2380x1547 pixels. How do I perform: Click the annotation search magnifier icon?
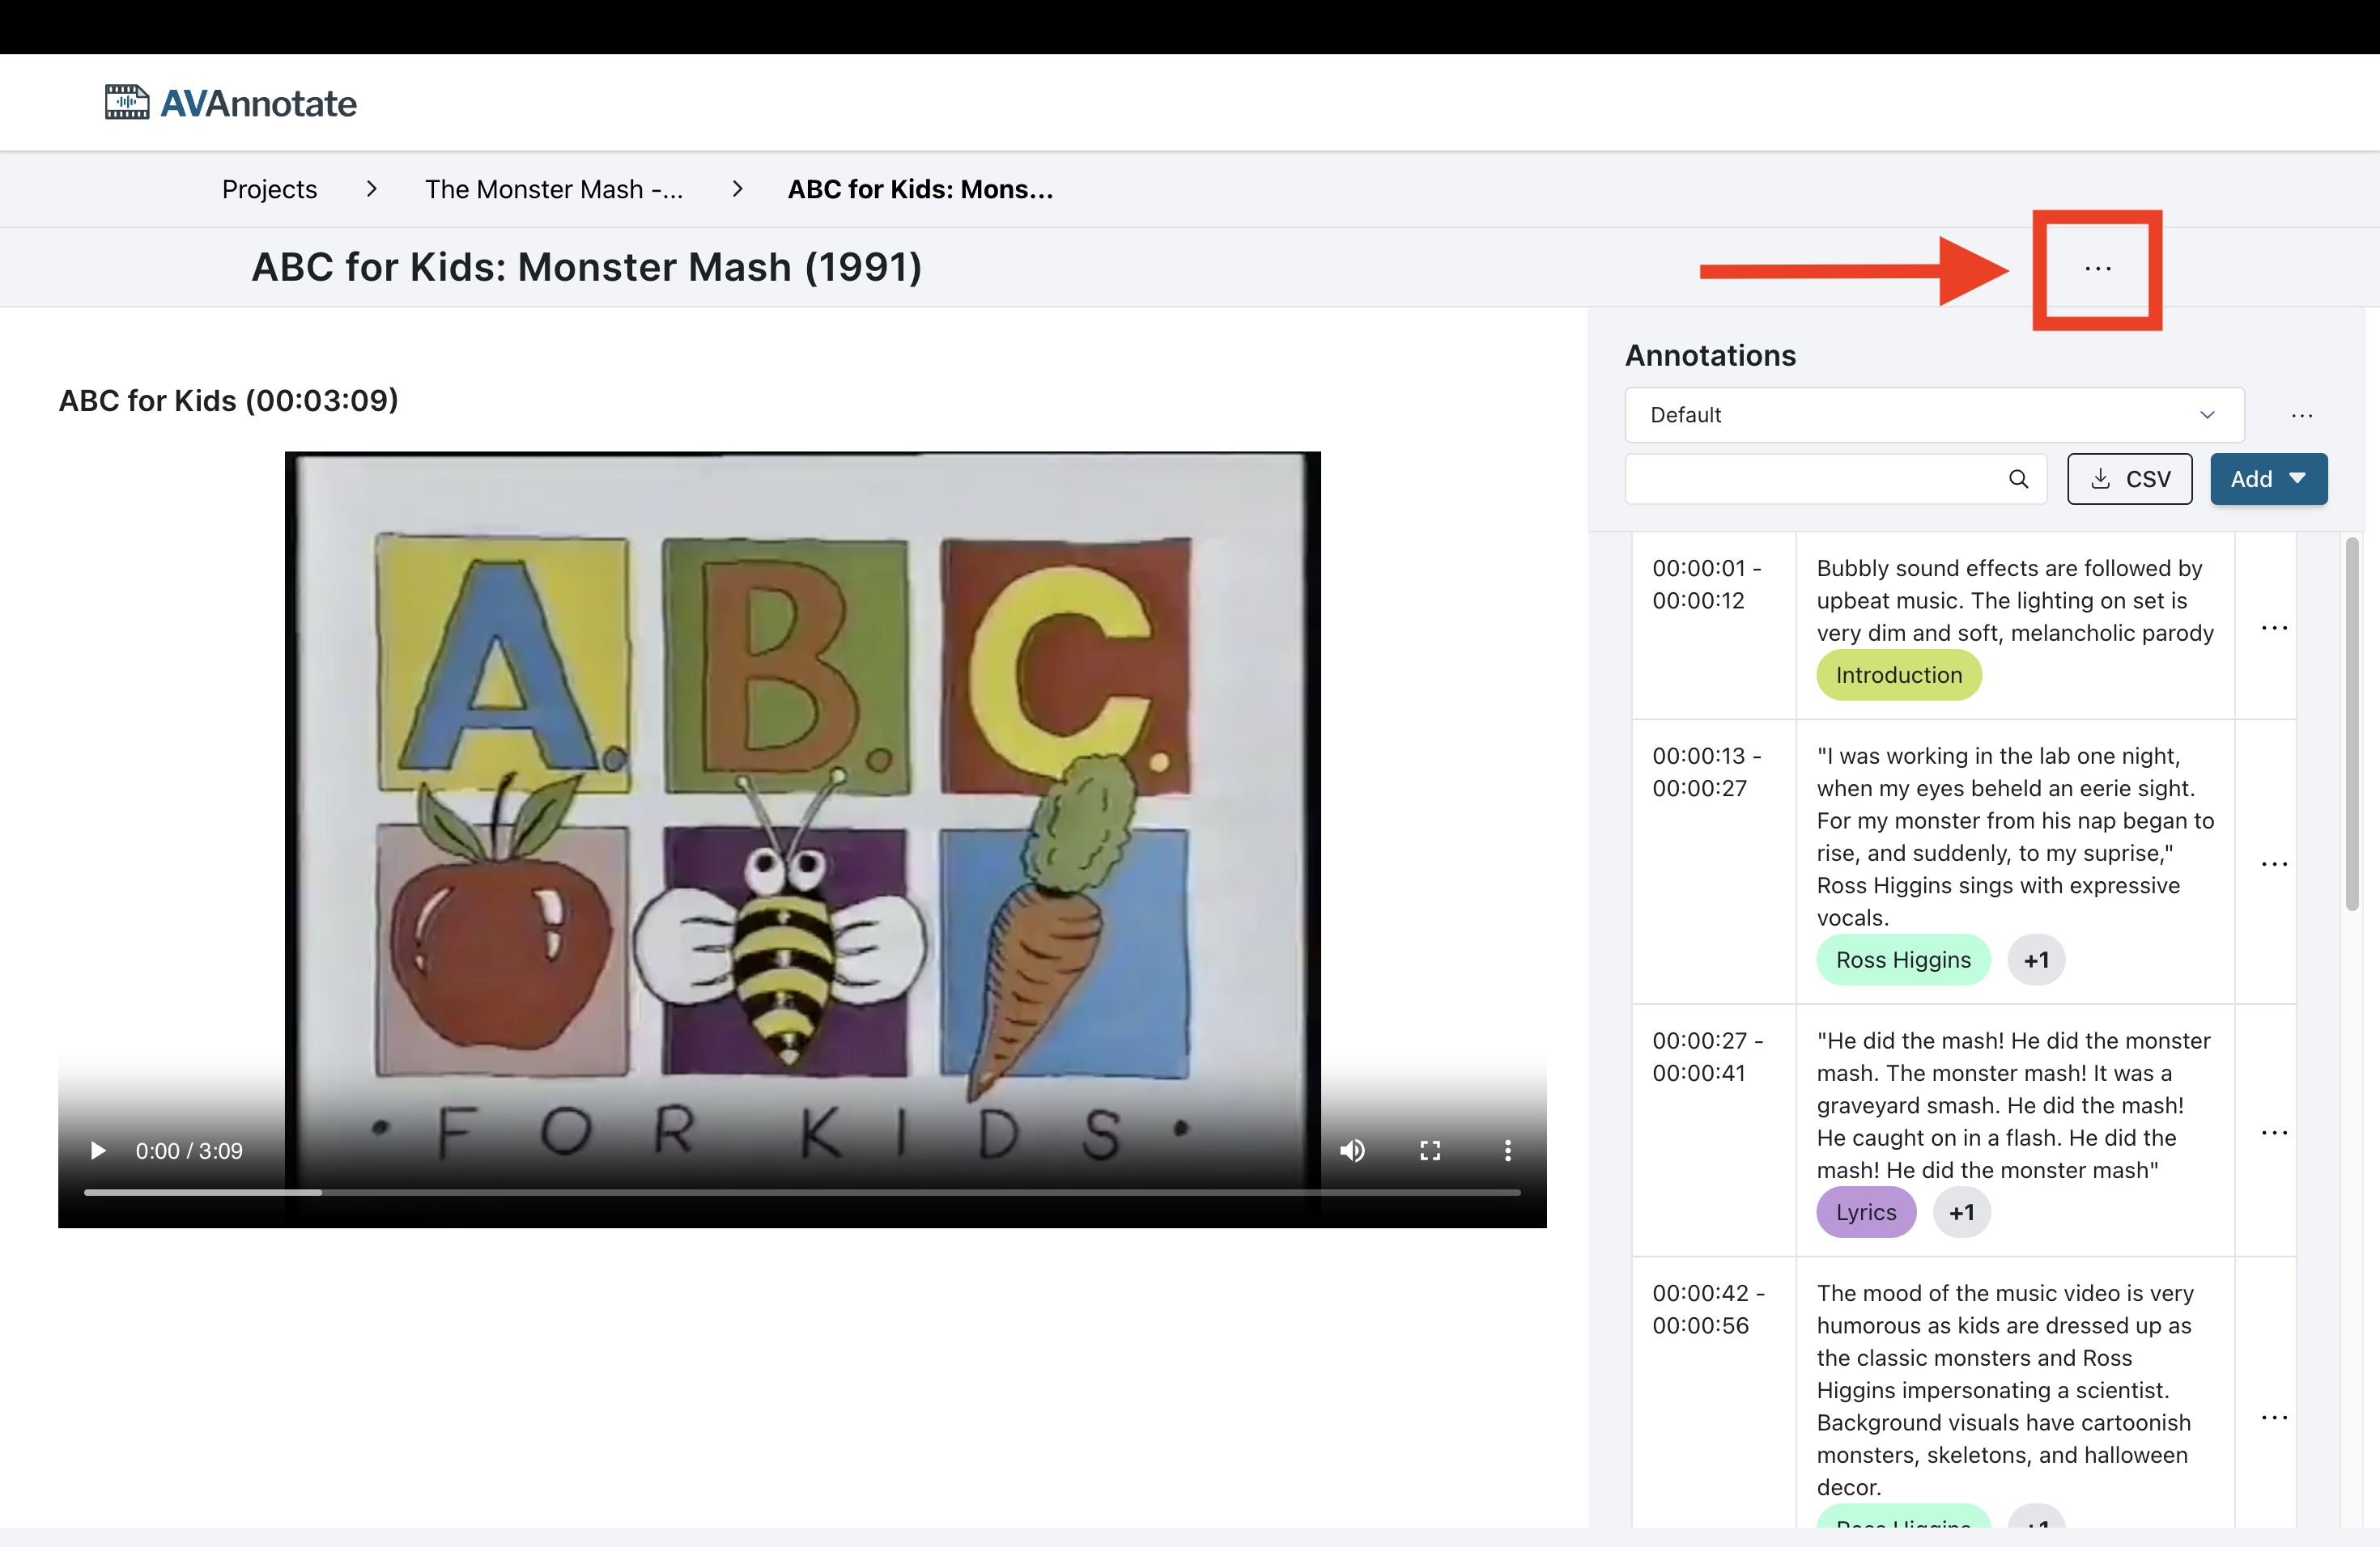(x=2018, y=479)
